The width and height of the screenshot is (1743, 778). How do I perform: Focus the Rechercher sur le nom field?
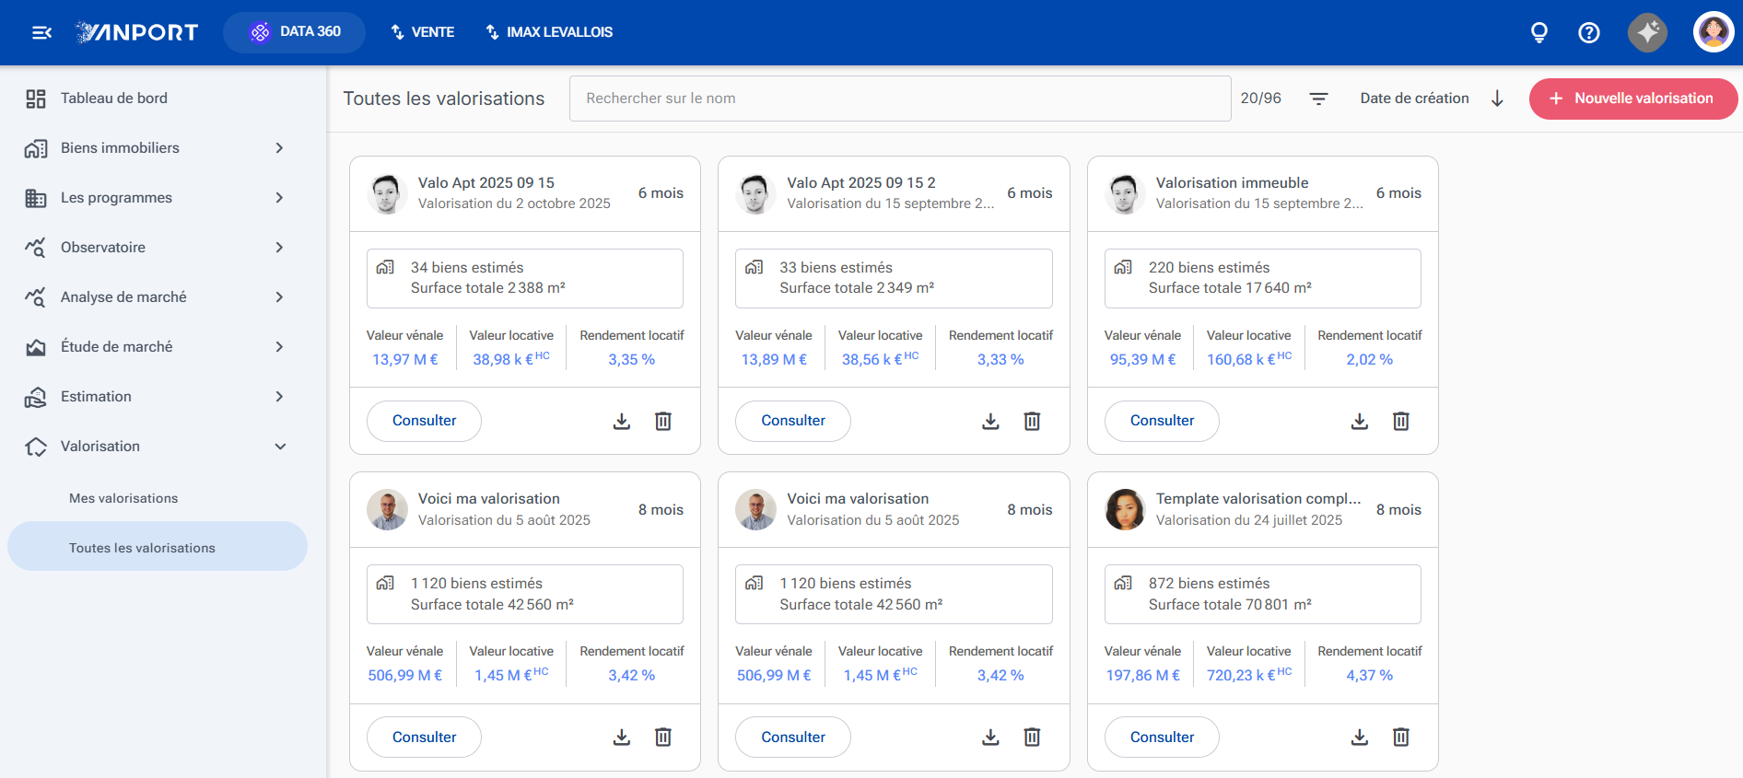[x=900, y=99]
